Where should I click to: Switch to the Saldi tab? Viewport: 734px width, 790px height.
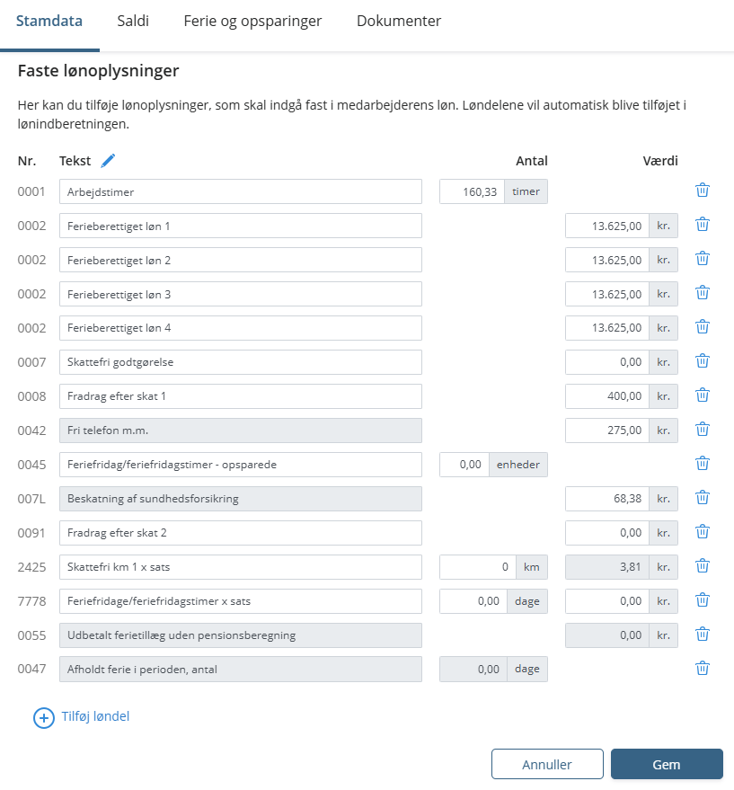coord(133,21)
